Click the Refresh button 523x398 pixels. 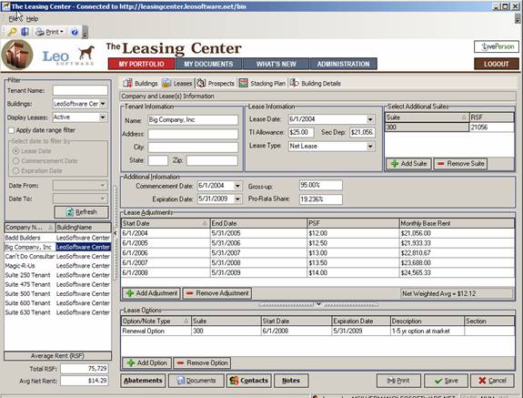[x=81, y=212]
